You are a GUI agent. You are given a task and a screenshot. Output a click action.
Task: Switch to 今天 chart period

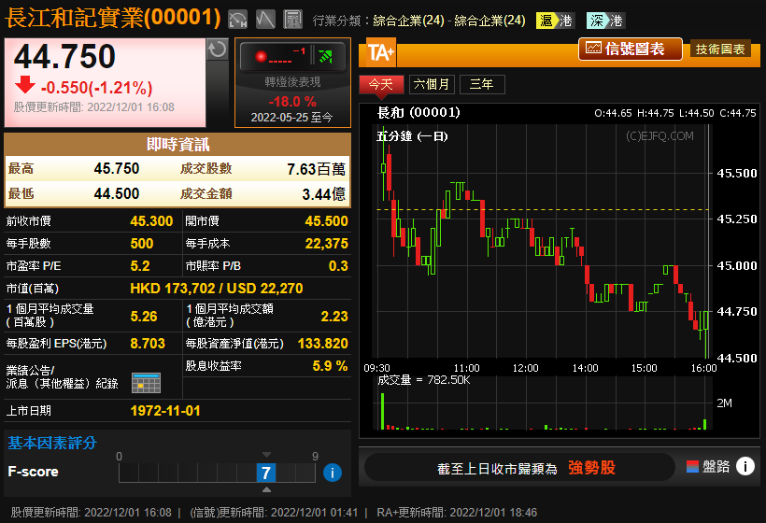[381, 84]
